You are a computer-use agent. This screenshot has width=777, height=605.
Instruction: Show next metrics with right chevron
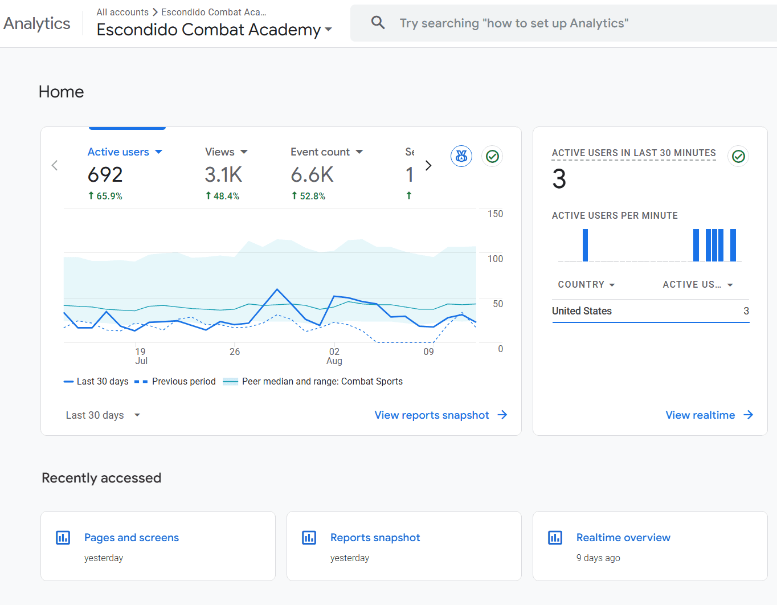tap(428, 166)
